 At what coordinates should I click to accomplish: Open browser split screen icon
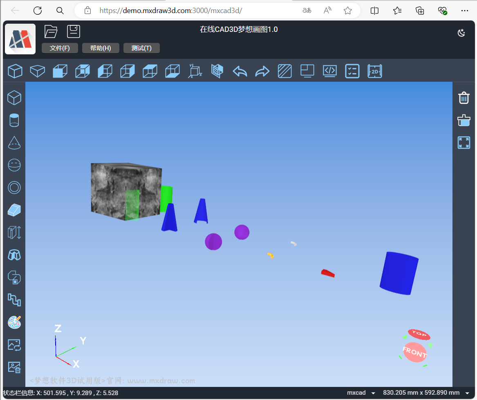(374, 11)
